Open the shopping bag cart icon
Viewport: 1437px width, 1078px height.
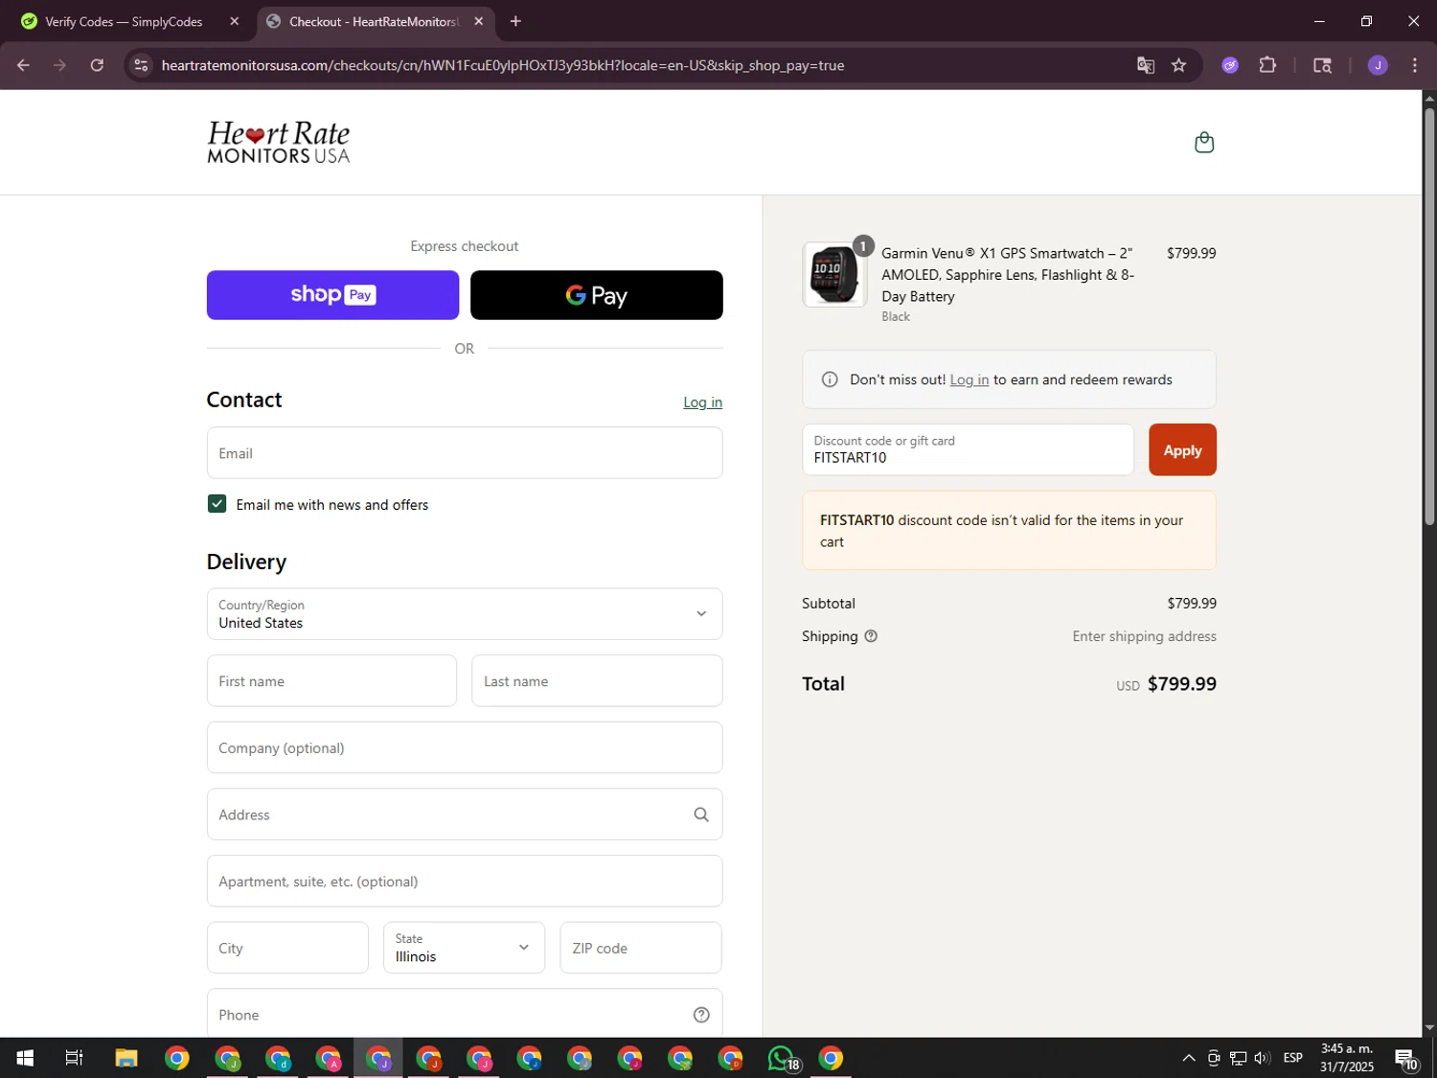(x=1204, y=143)
